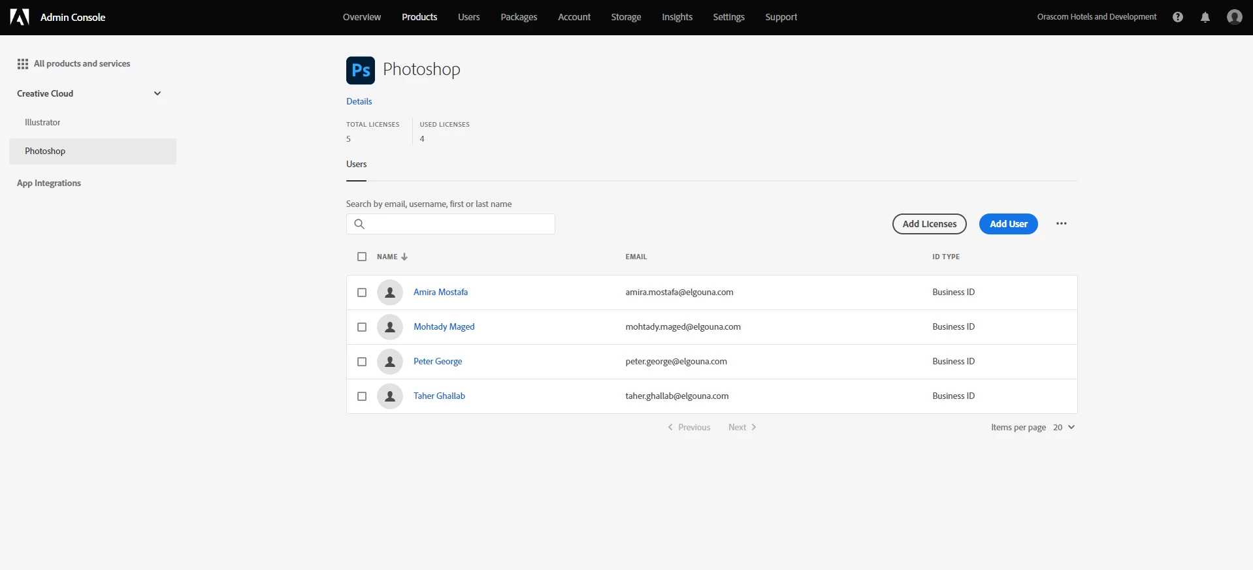
Task: Click Taher Ghallab's avatar icon
Action: (390, 396)
